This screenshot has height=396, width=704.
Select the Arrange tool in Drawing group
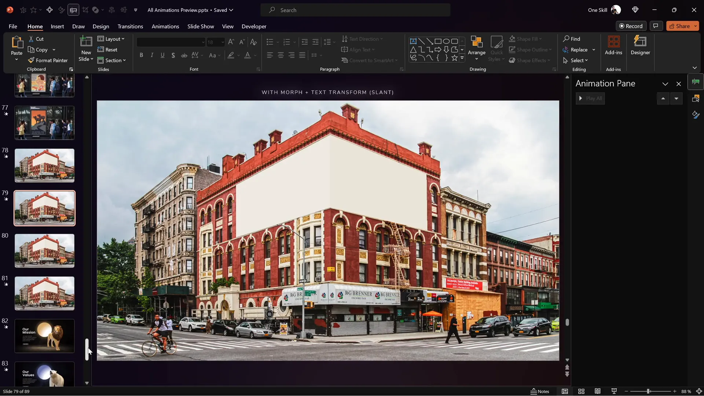point(476,48)
